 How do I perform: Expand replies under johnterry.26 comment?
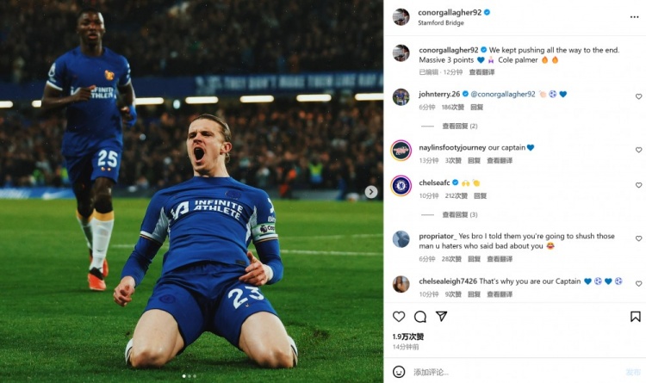pyautogui.click(x=460, y=126)
